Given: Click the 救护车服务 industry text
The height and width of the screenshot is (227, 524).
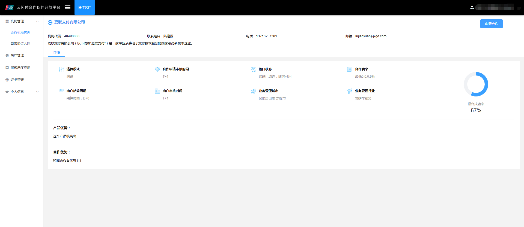Looking at the screenshot, I should point(363,98).
